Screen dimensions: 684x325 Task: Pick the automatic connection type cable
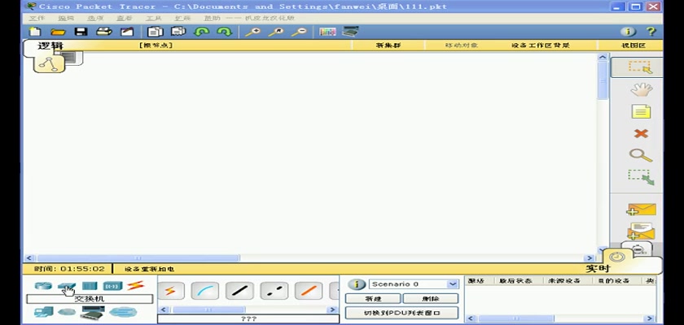pyautogui.click(x=170, y=291)
